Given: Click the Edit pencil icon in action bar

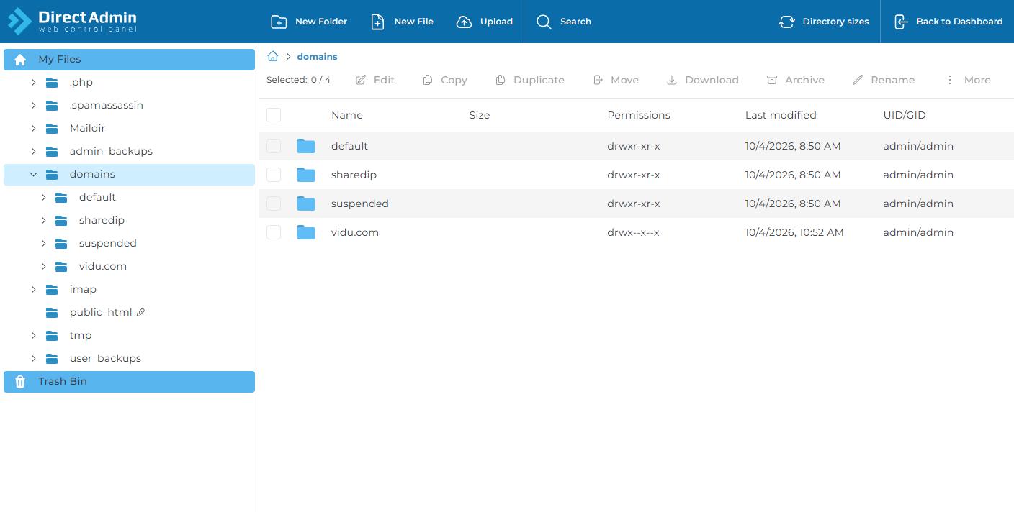Looking at the screenshot, I should click(x=361, y=80).
